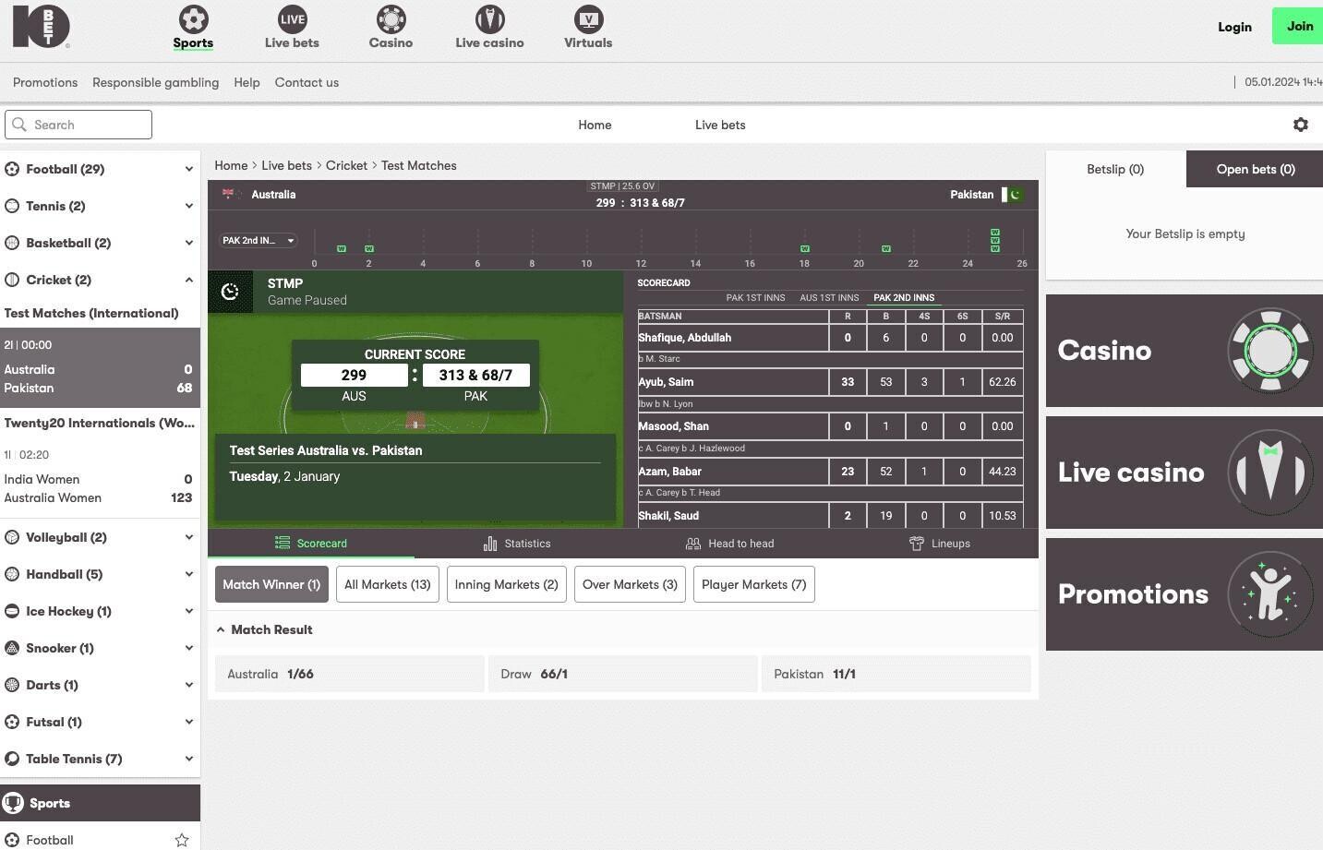The image size is (1323, 850).
Task: Filter by All Markets (13)
Action: [388, 584]
